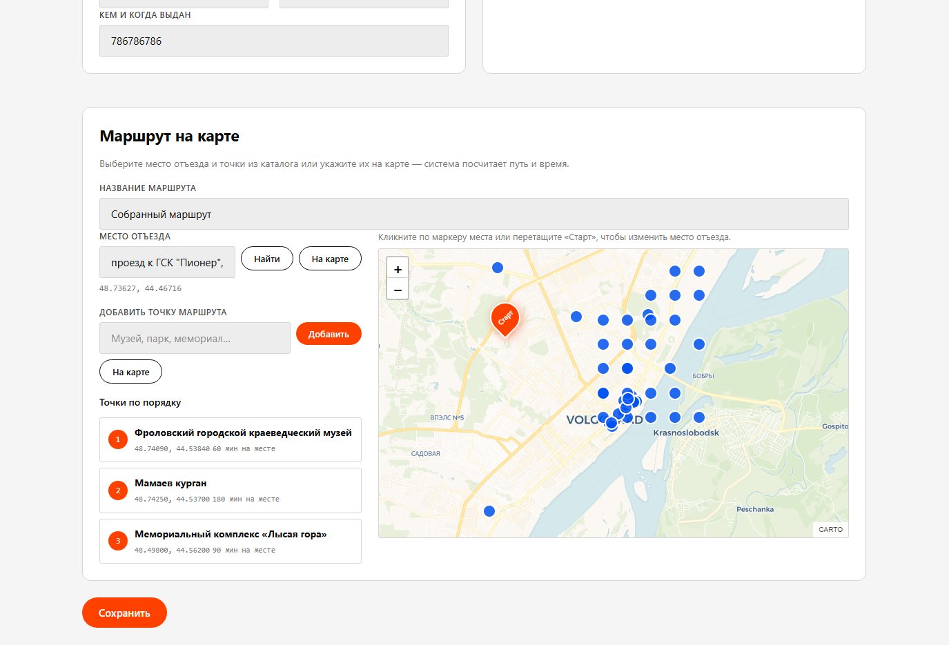Screen dimensions: 949x645
Task: Click orange number 1 route point badge
Action: [x=118, y=439]
